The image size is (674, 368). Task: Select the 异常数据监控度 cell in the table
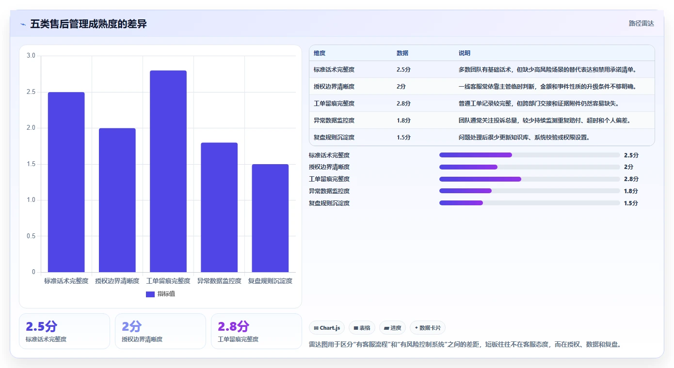(x=334, y=121)
